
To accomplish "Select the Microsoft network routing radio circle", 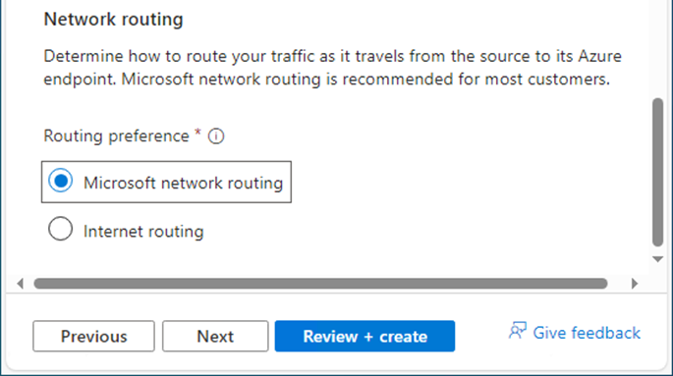I will (61, 181).
